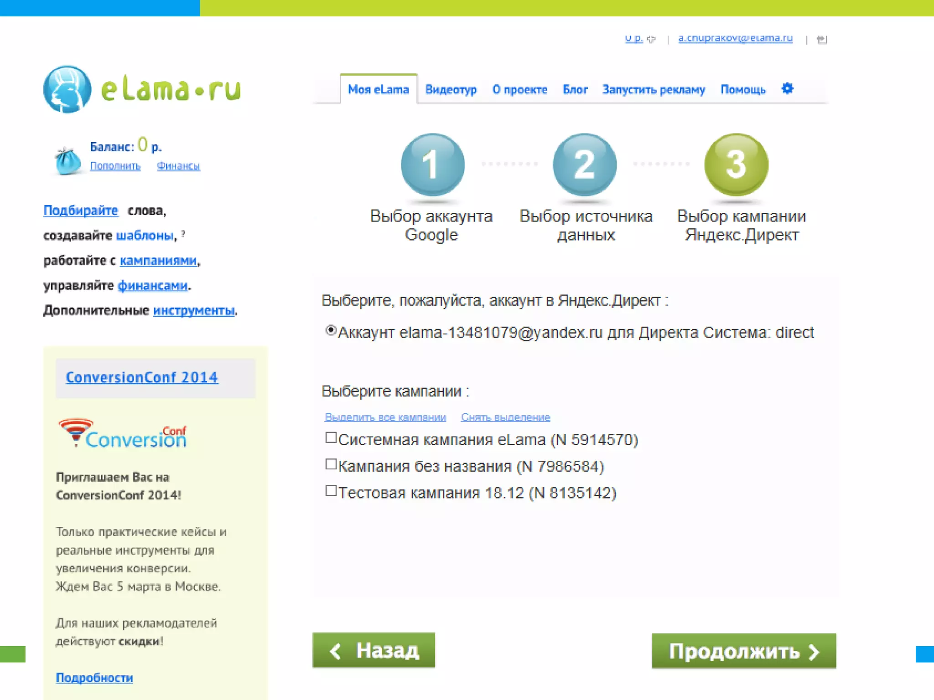Open settings via the gear icon
The width and height of the screenshot is (934, 700).
click(x=787, y=88)
